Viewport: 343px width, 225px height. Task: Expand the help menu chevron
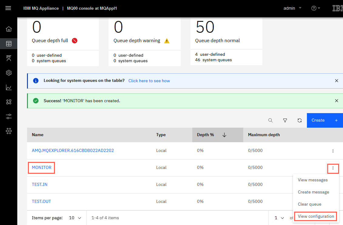pyautogui.click(x=319, y=8)
